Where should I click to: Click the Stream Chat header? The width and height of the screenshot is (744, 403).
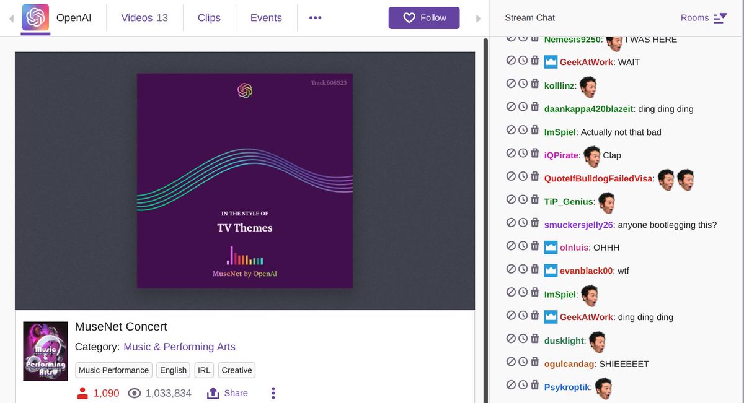530,18
